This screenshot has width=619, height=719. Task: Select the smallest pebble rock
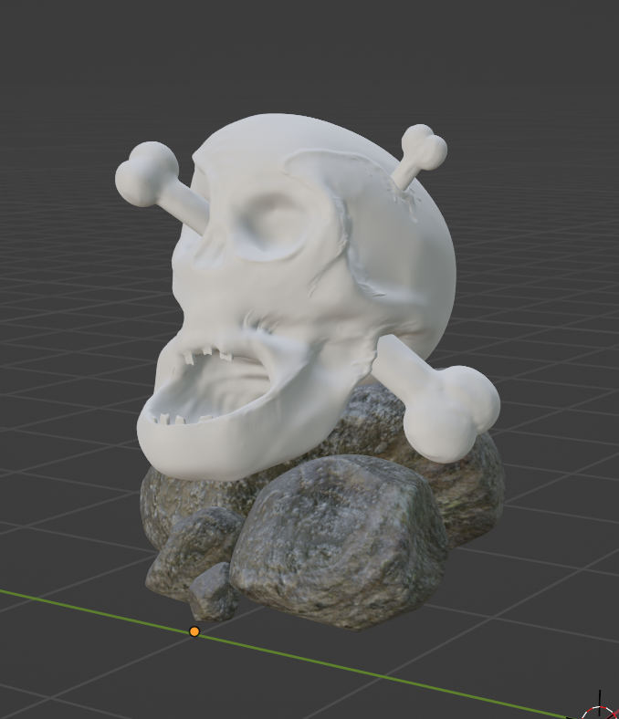pyautogui.click(x=213, y=592)
